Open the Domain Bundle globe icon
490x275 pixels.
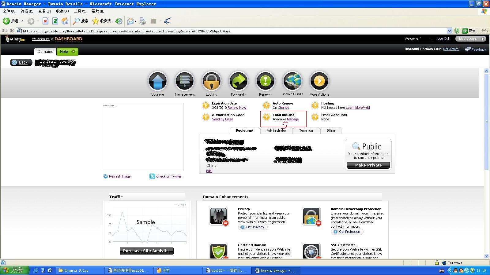[292, 81]
